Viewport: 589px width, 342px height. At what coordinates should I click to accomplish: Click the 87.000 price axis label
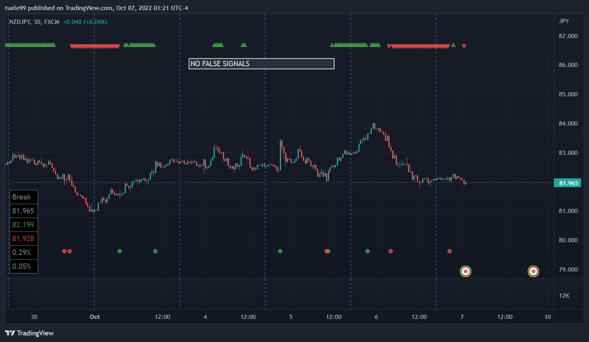(x=568, y=36)
